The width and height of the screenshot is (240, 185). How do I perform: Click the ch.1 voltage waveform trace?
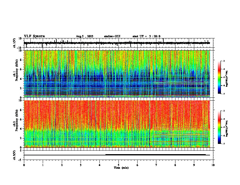(x=117, y=43)
